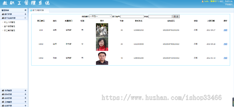Click employee number 10003
Screen dimensions: 234x107
(41, 44)
